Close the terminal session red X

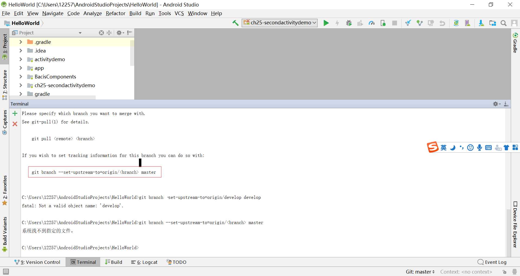(15, 124)
